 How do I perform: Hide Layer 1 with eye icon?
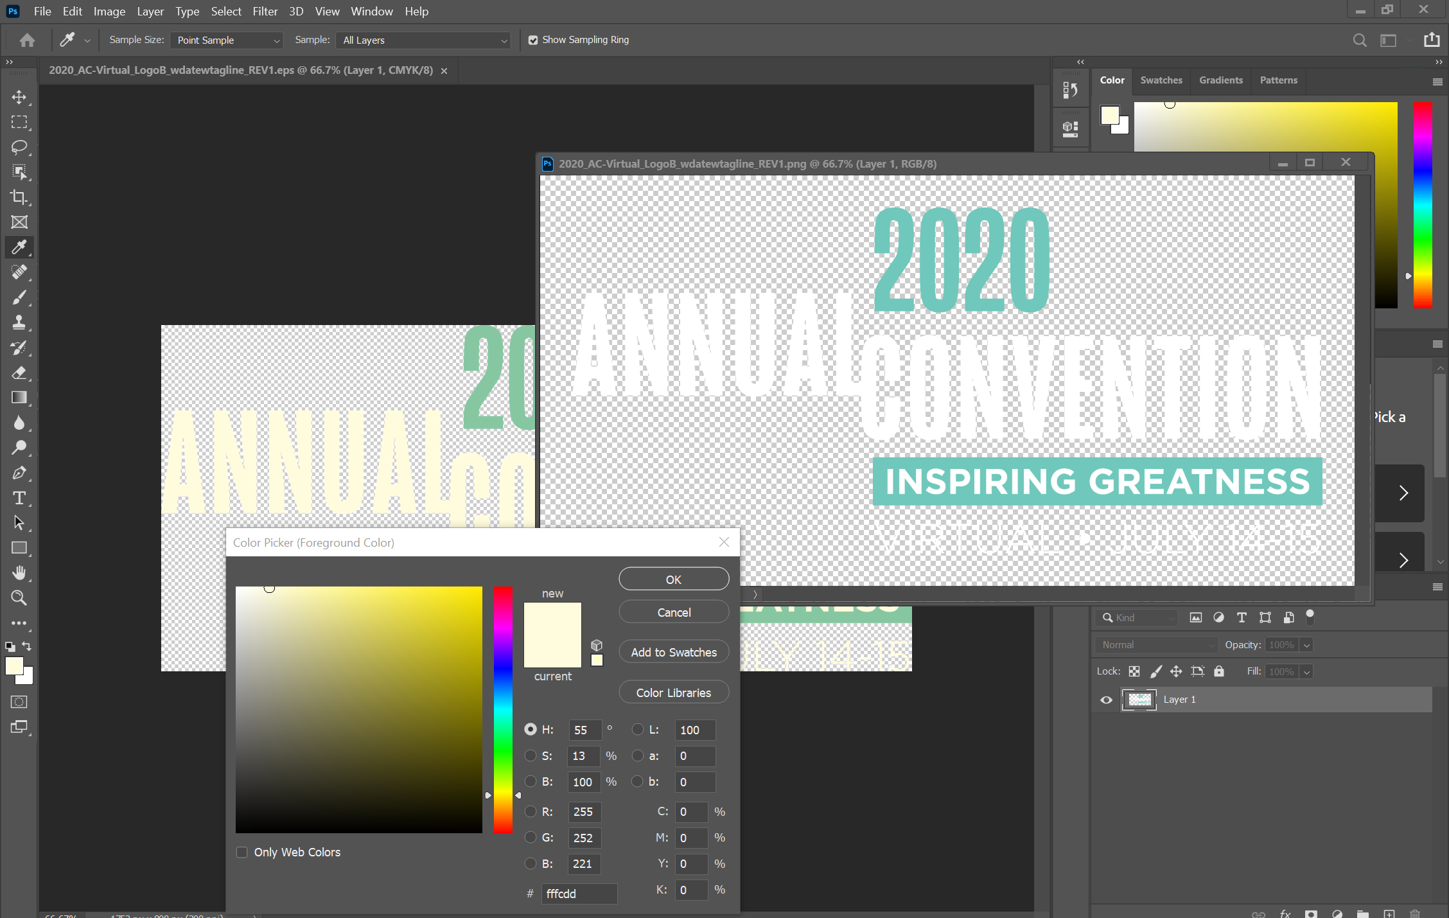pyautogui.click(x=1106, y=700)
